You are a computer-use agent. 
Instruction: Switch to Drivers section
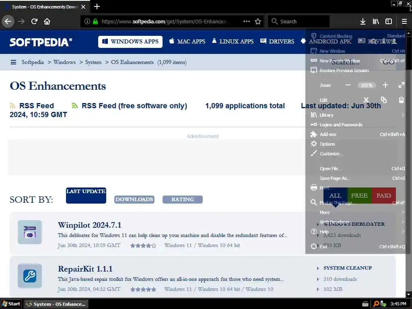[277, 41]
